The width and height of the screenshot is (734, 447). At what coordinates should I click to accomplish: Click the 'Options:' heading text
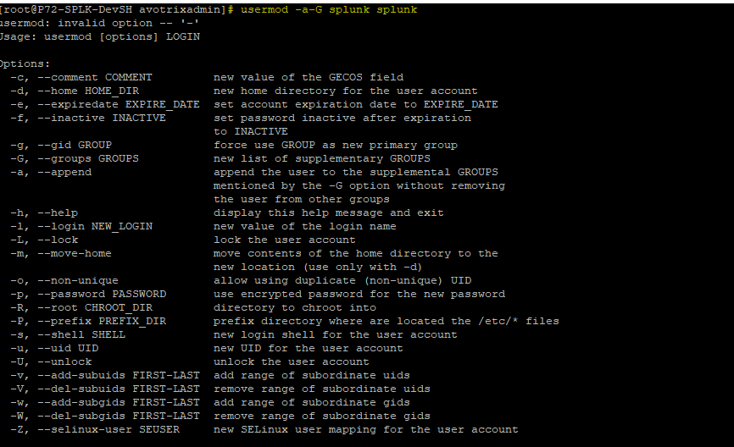pos(25,64)
